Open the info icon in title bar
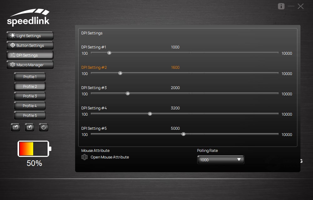 (281, 6)
